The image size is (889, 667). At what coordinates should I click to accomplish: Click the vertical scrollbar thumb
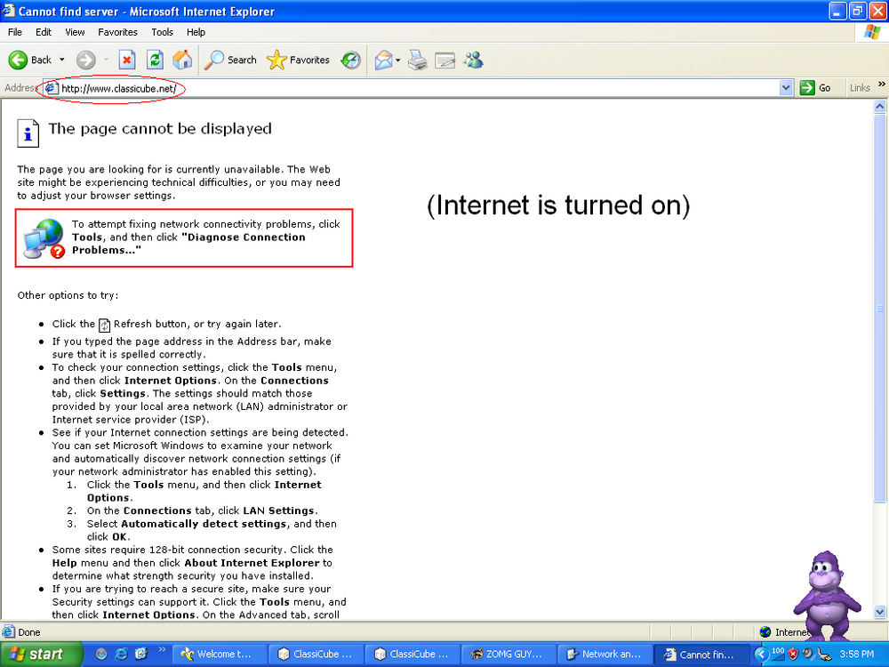(880, 308)
